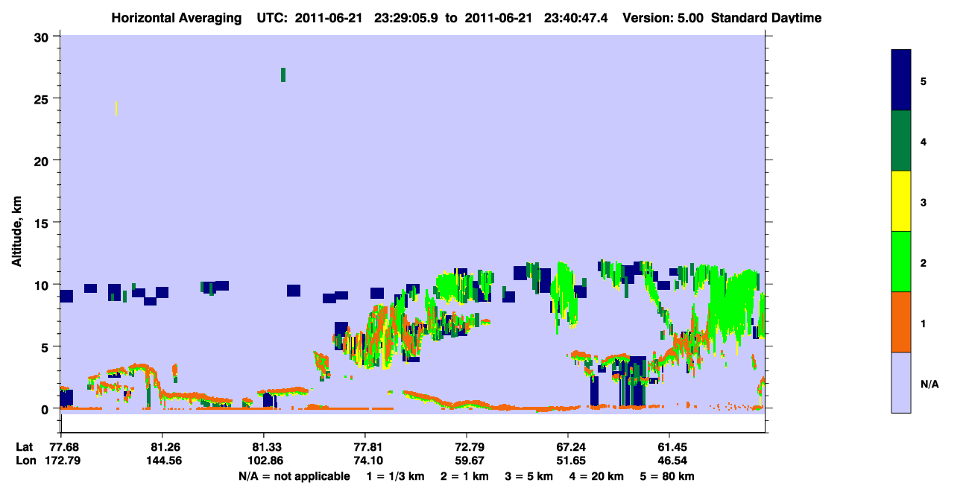Click the dark green colorbar segment for 4
The height and width of the screenshot is (497, 969).
[901, 141]
